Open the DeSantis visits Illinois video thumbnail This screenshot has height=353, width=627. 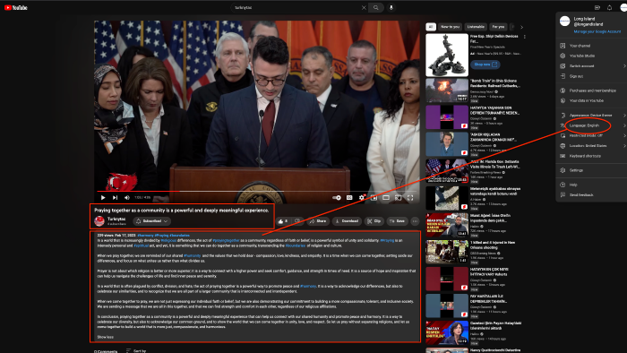pyautogui.click(x=447, y=171)
